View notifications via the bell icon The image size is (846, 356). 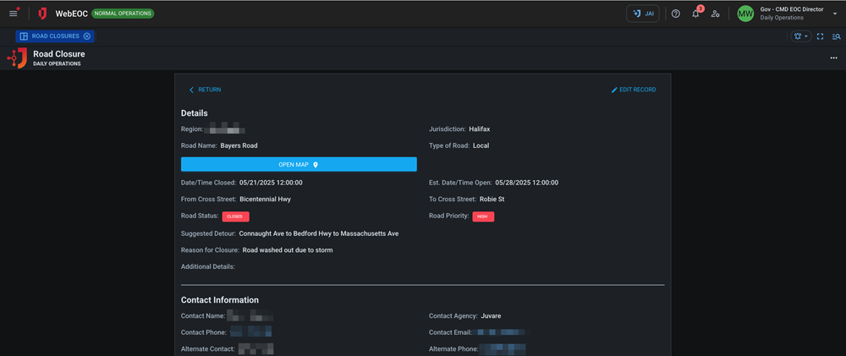(x=695, y=14)
